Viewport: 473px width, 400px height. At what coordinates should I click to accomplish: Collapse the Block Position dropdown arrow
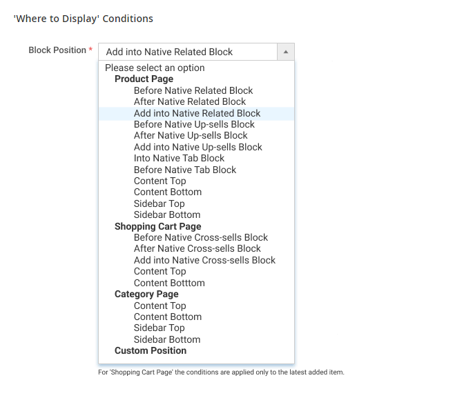coord(285,52)
